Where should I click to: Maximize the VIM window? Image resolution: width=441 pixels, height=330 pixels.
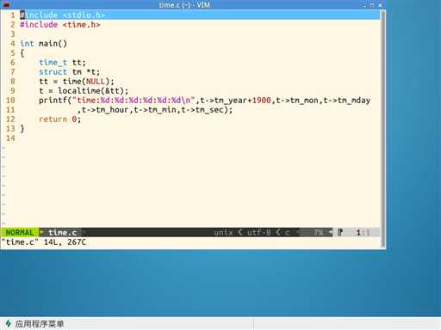372,5
